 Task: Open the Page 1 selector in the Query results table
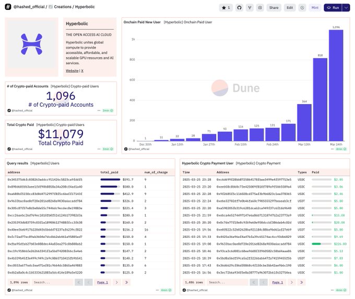[102, 282]
